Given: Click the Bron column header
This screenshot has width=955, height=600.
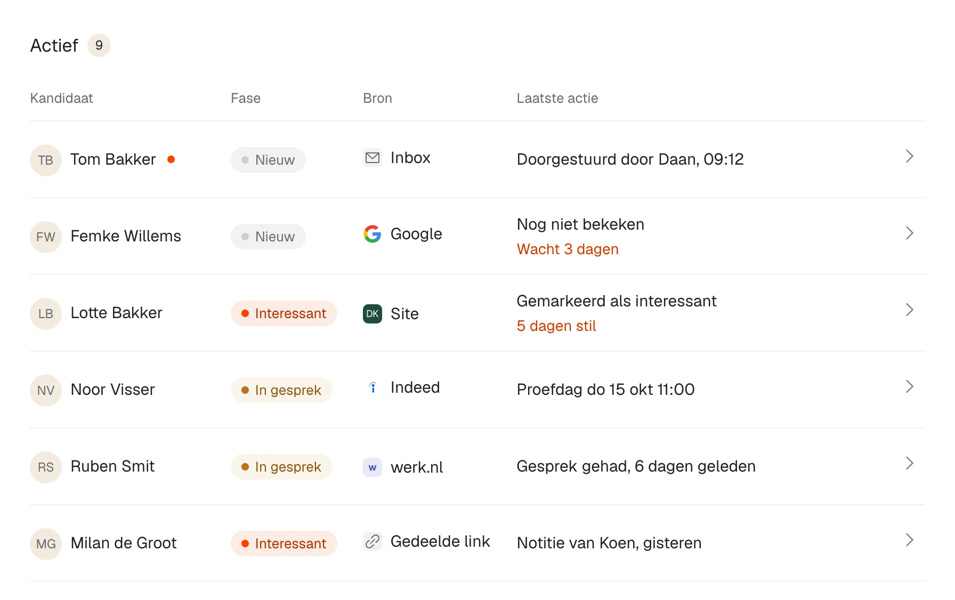Looking at the screenshot, I should point(377,98).
